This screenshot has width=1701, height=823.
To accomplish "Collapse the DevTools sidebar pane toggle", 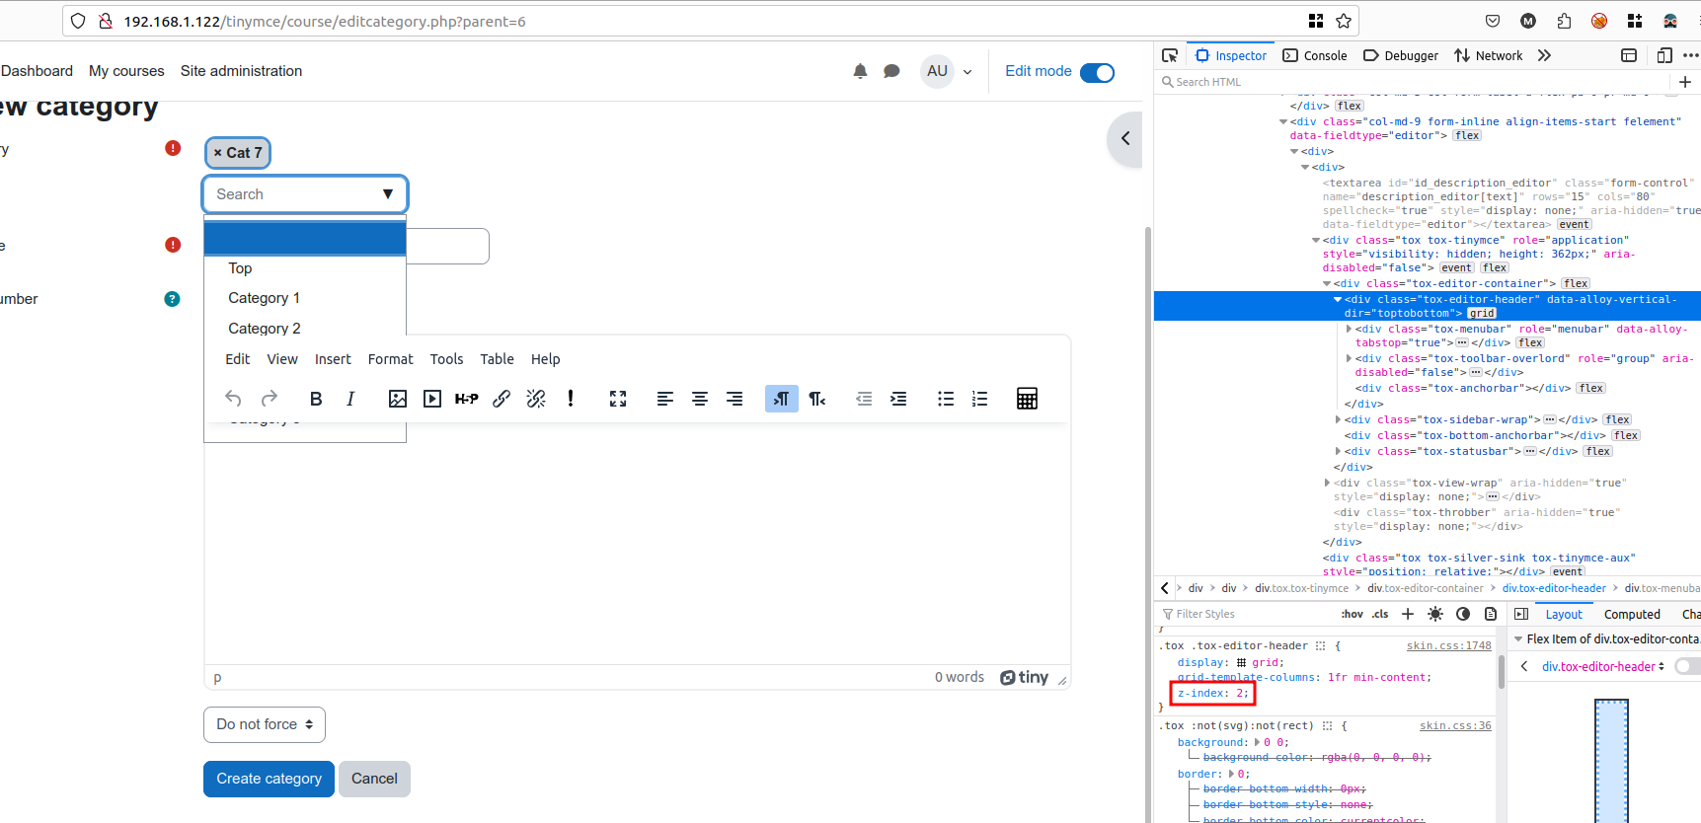I will [x=1521, y=614].
